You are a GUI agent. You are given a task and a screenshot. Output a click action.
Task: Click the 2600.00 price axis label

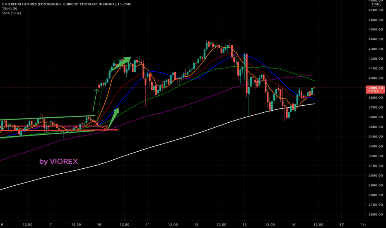376,214
